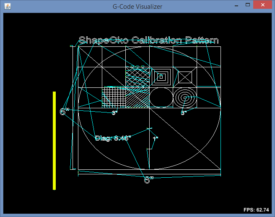Screen dimensions: 275x217
Task: Click the 3" label under grid square
Action: [114, 113]
